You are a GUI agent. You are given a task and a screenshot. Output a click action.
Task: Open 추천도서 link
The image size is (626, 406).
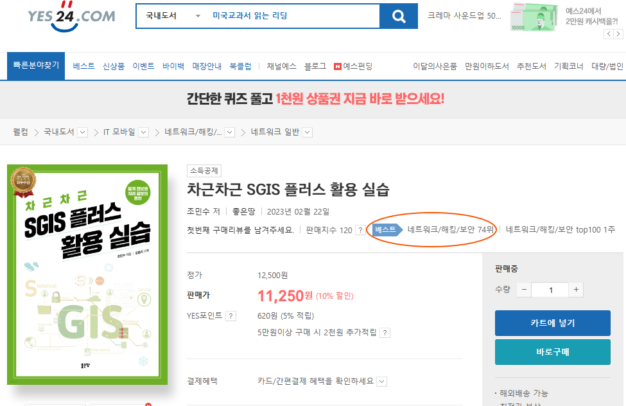click(532, 66)
